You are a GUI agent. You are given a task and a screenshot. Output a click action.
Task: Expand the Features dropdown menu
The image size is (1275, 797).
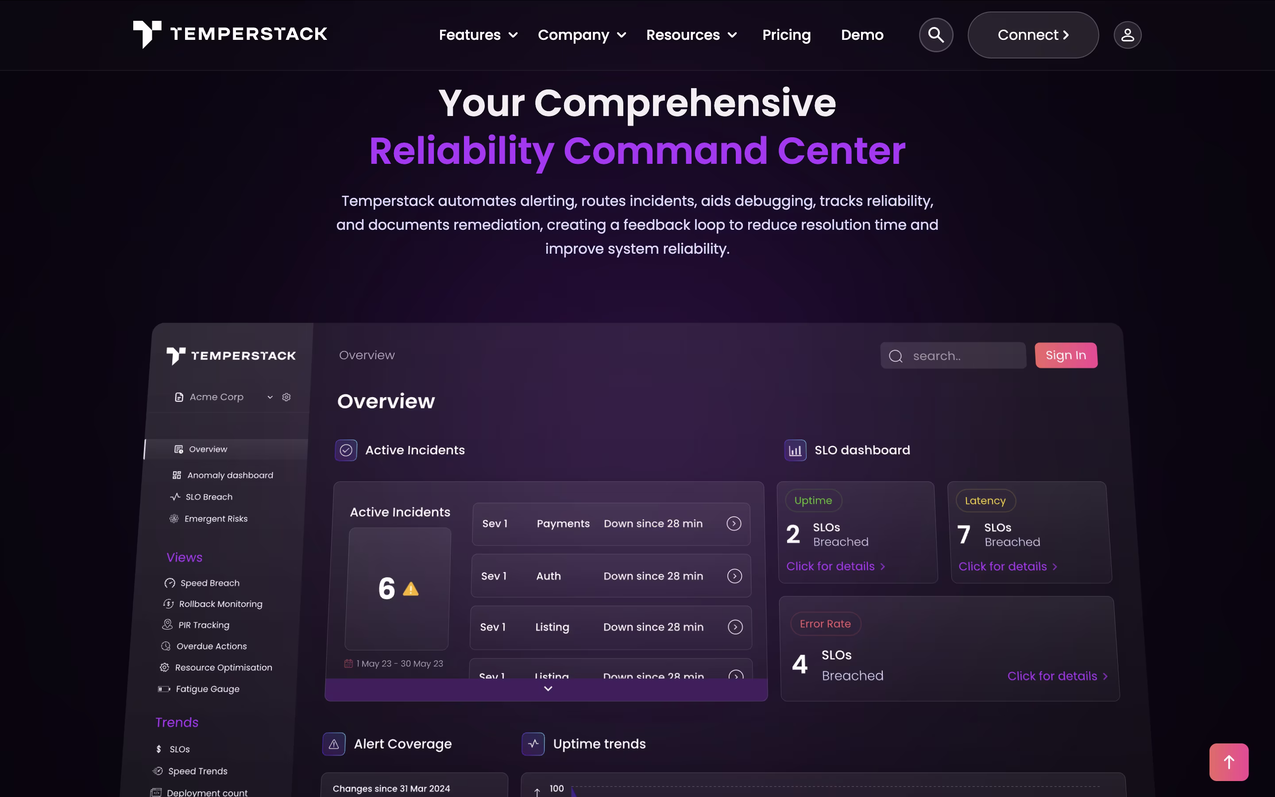click(479, 35)
